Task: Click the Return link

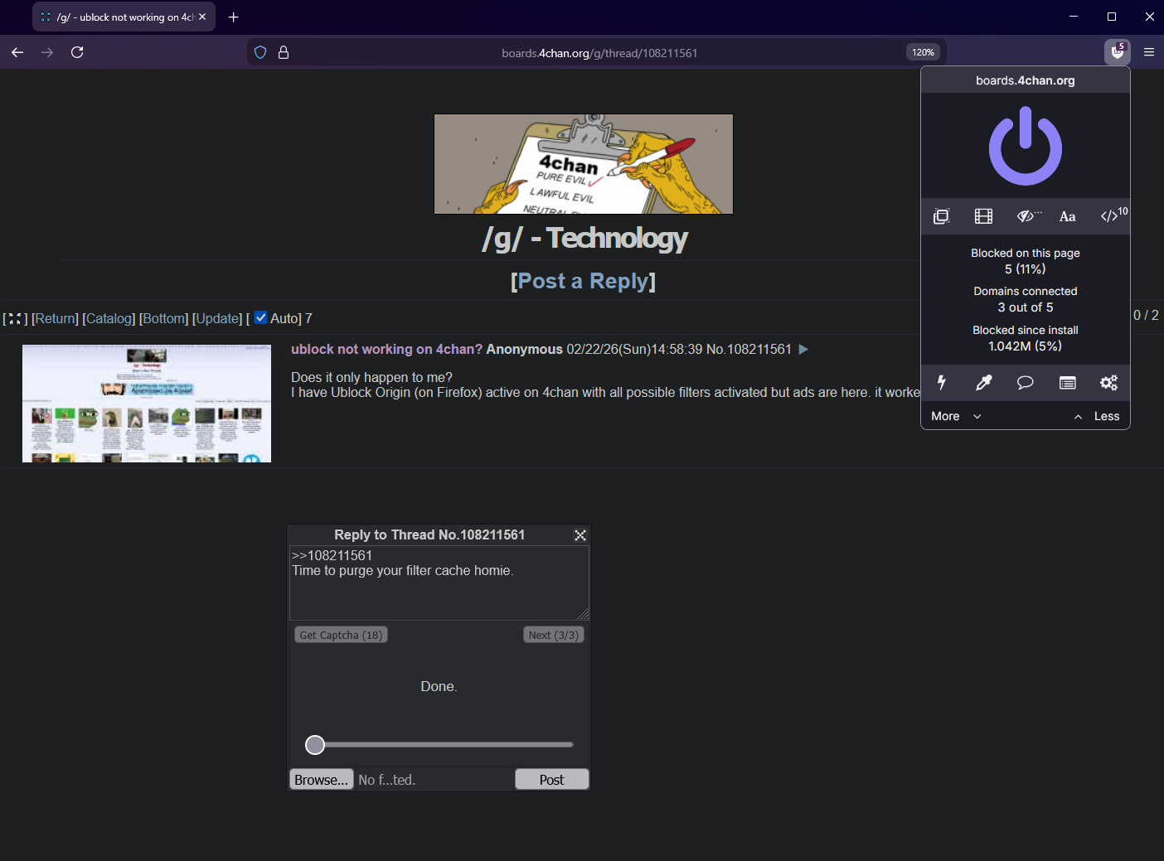Action: [55, 318]
